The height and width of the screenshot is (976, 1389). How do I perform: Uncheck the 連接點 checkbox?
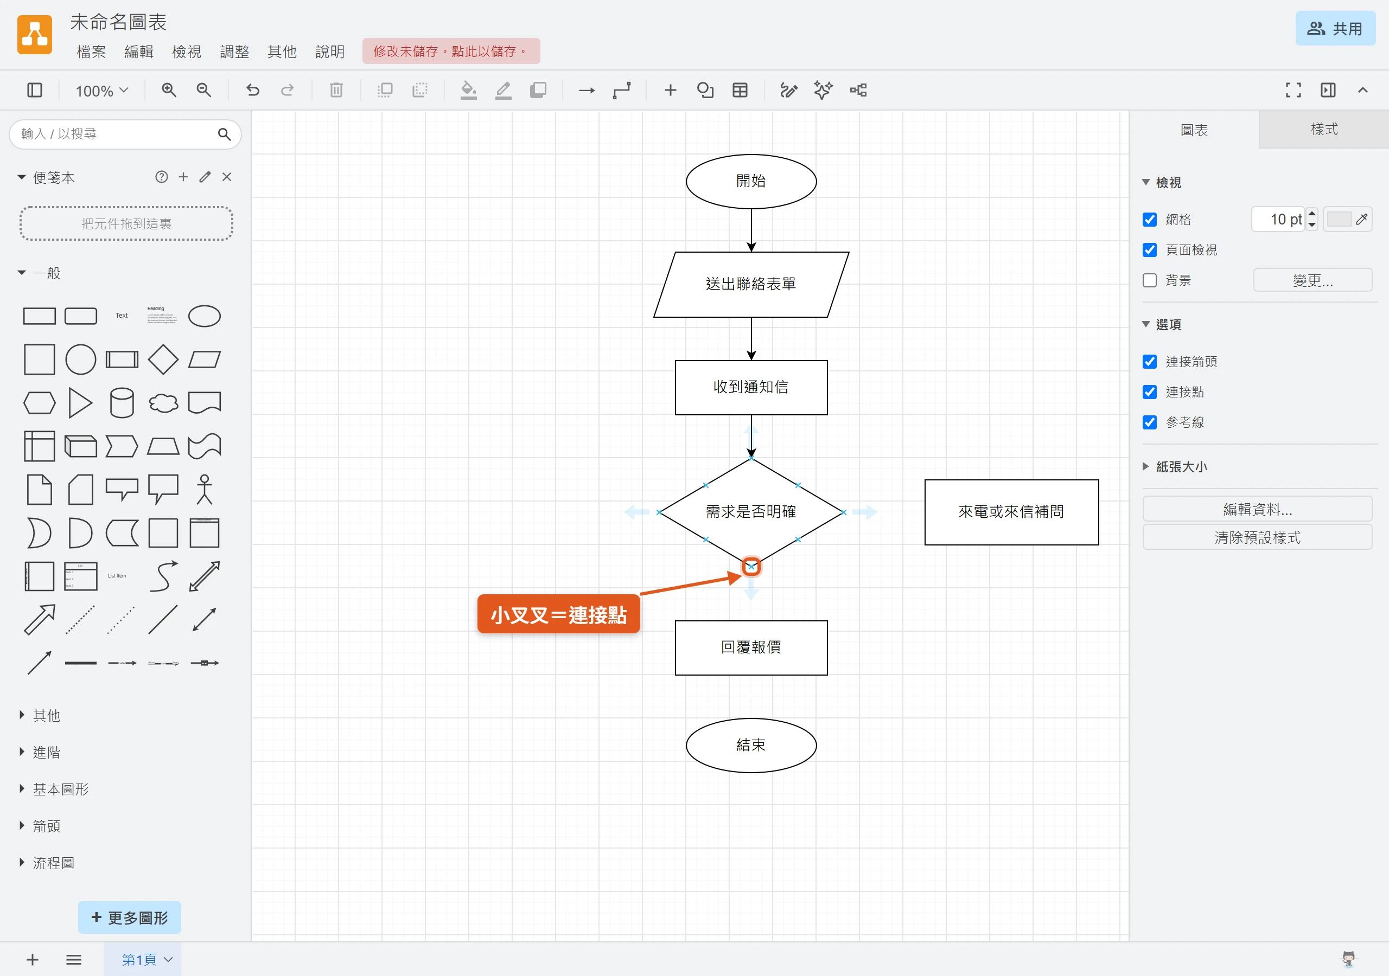1149,392
